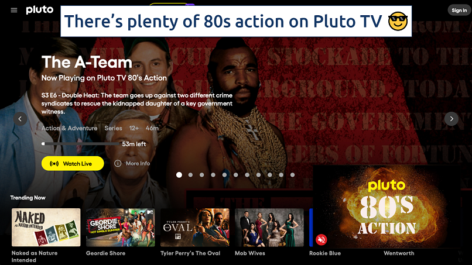Click the Sign In button

click(x=459, y=10)
